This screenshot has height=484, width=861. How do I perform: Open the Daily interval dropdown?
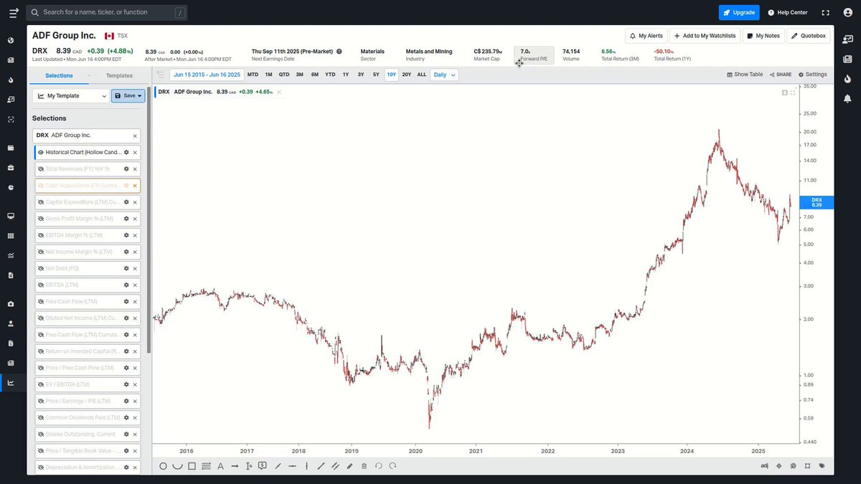(x=444, y=75)
